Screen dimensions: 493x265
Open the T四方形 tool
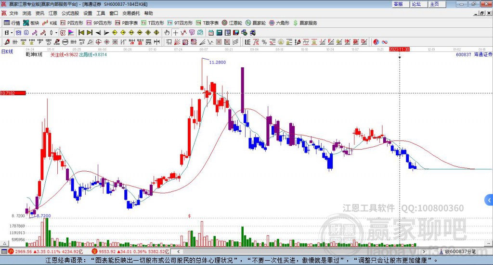(x=153, y=23)
